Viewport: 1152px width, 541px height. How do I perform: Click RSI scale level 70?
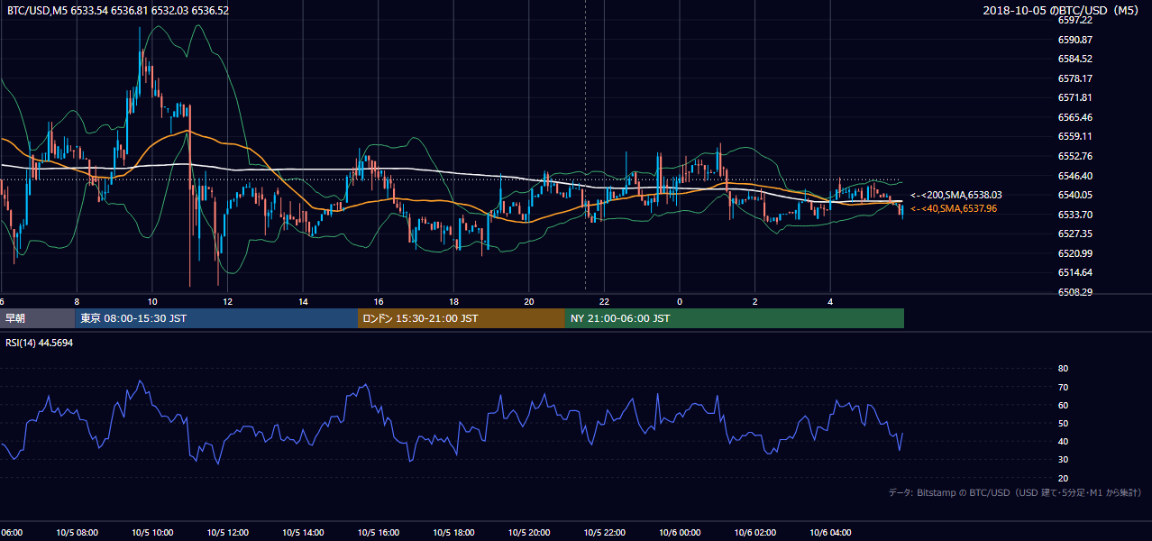[1063, 387]
